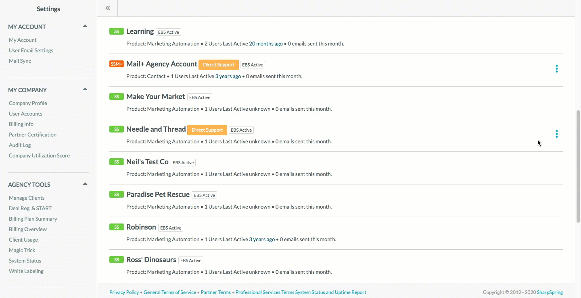Open Magic Trick page
581x298 pixels.
pyautogui.click(x=22, y=250)
